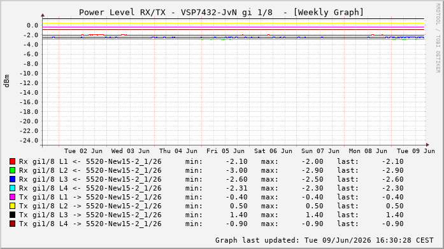
Task: Click the red Rx L1 legend swatch
Action: [x=12, y=161]
